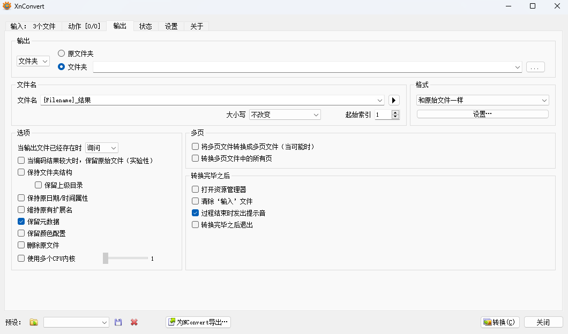Click the filename pattern arrow button
This screenshot has height=334, width=568.
pyautogui.click(x=394, y=100)
